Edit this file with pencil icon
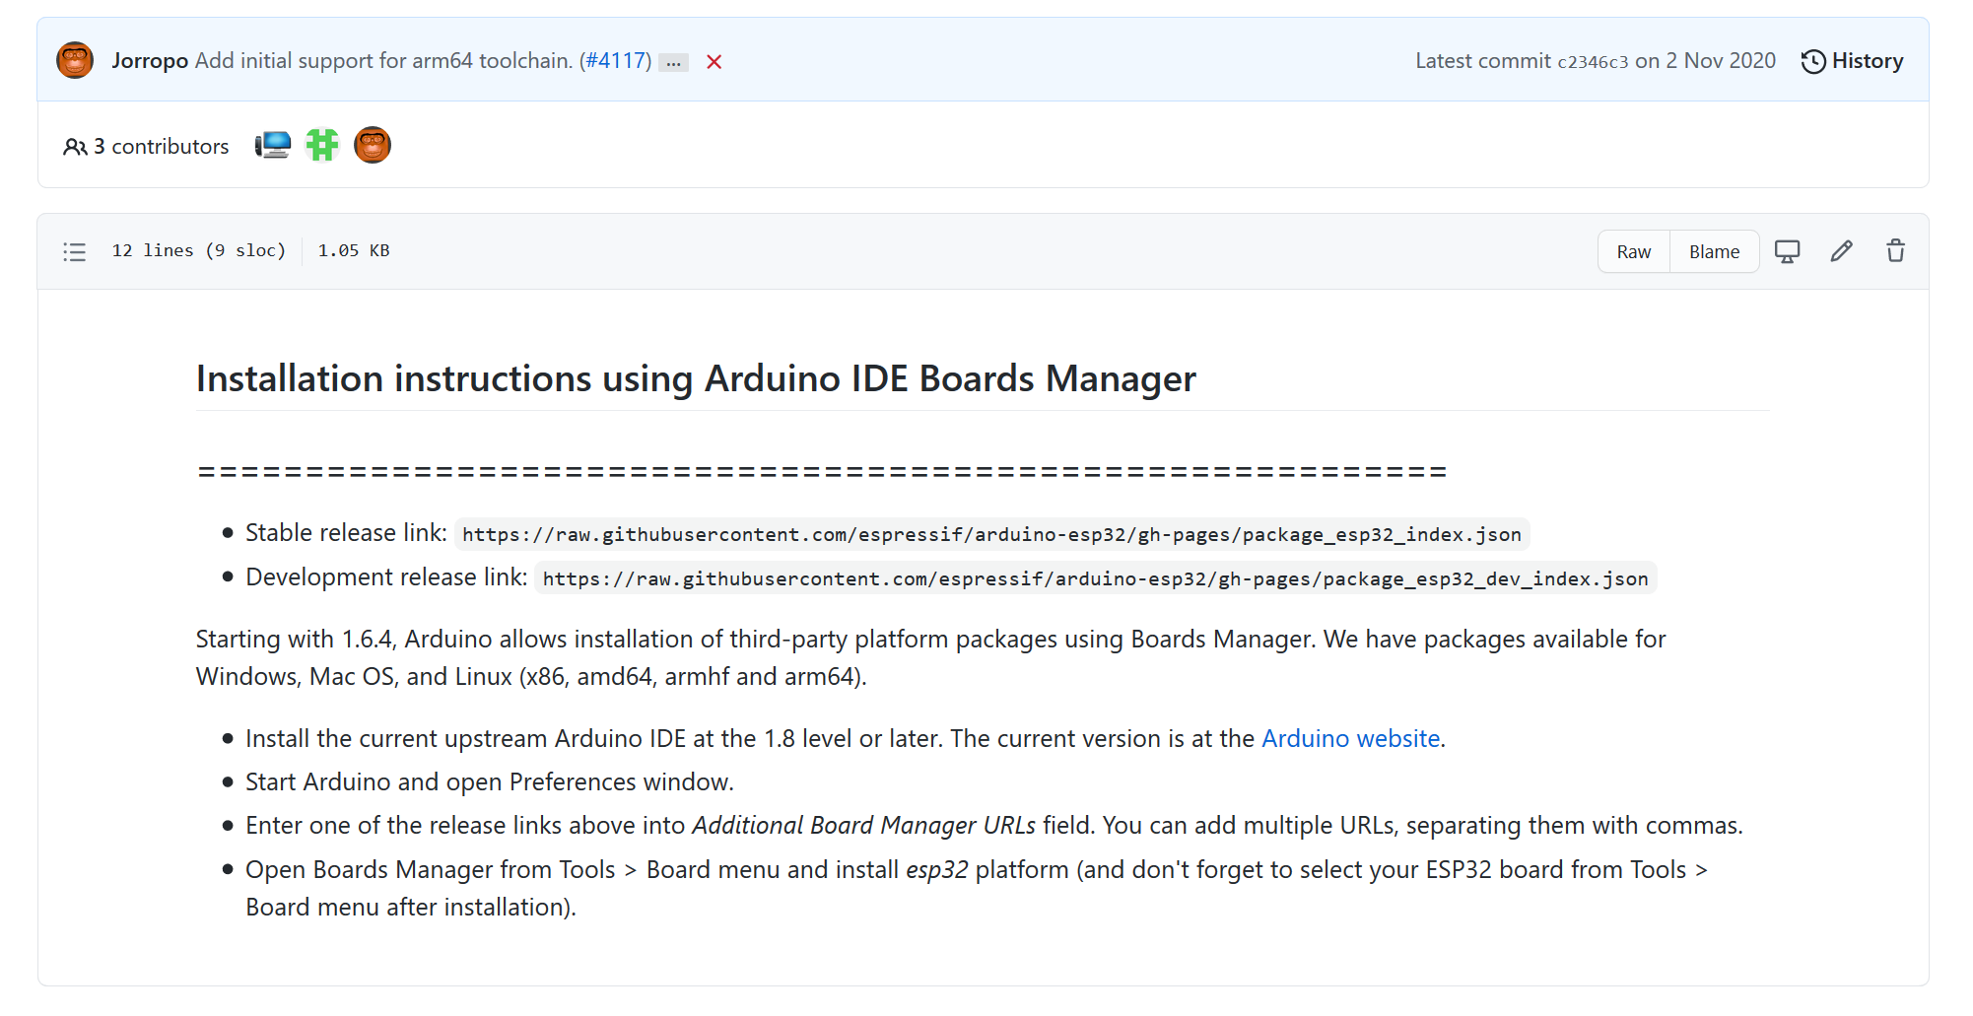1973x1016 pixels. (1841, 251)
